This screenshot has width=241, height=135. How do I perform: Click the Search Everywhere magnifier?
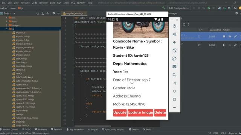[235, 8]
